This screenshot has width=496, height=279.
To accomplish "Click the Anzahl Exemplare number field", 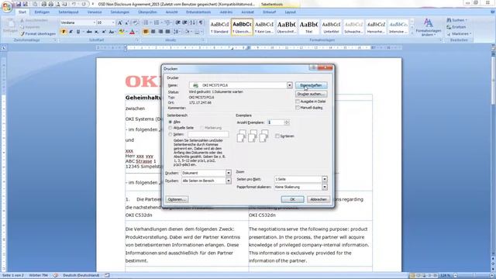I will [x=276, y=122].
